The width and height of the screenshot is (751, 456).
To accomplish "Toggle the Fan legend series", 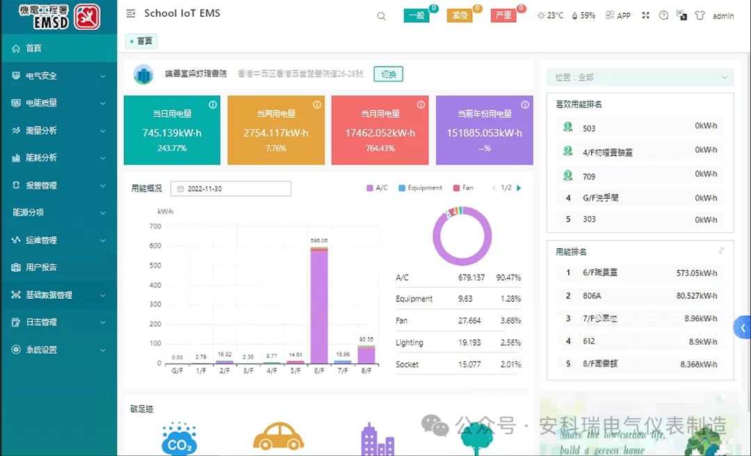I will 463,188.
